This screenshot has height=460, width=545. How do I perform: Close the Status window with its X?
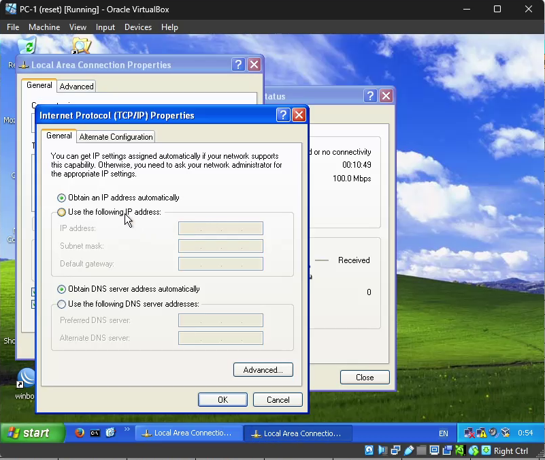(x=386, y=95)
